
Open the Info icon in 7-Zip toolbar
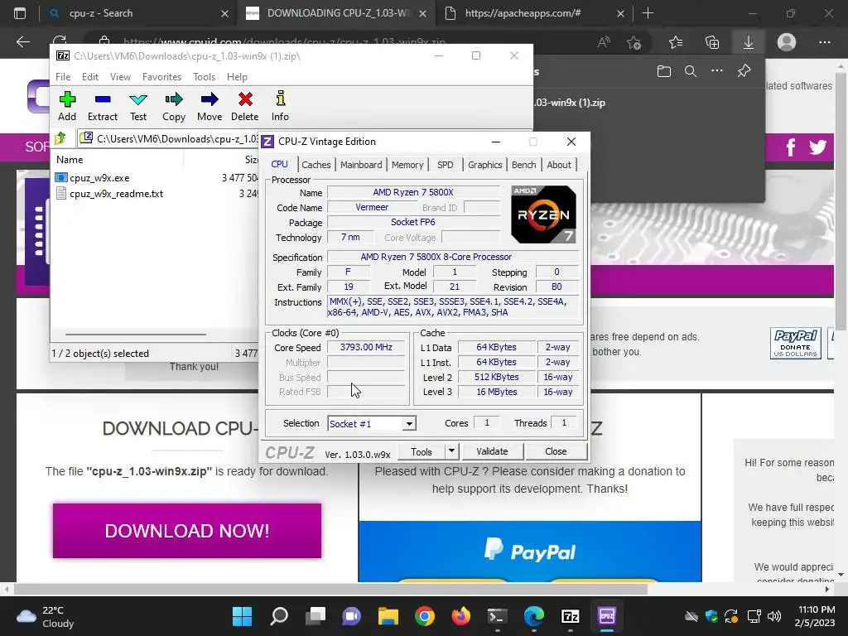point(280,106)
